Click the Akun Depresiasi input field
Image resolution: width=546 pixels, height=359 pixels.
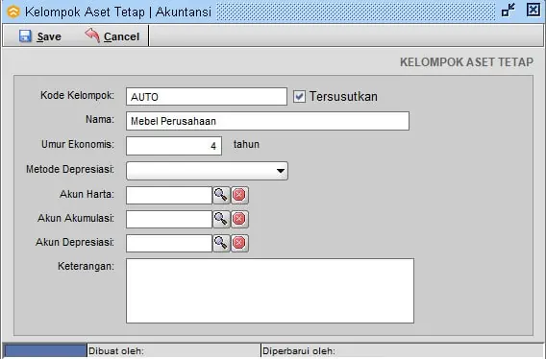(x=169, y=243)
